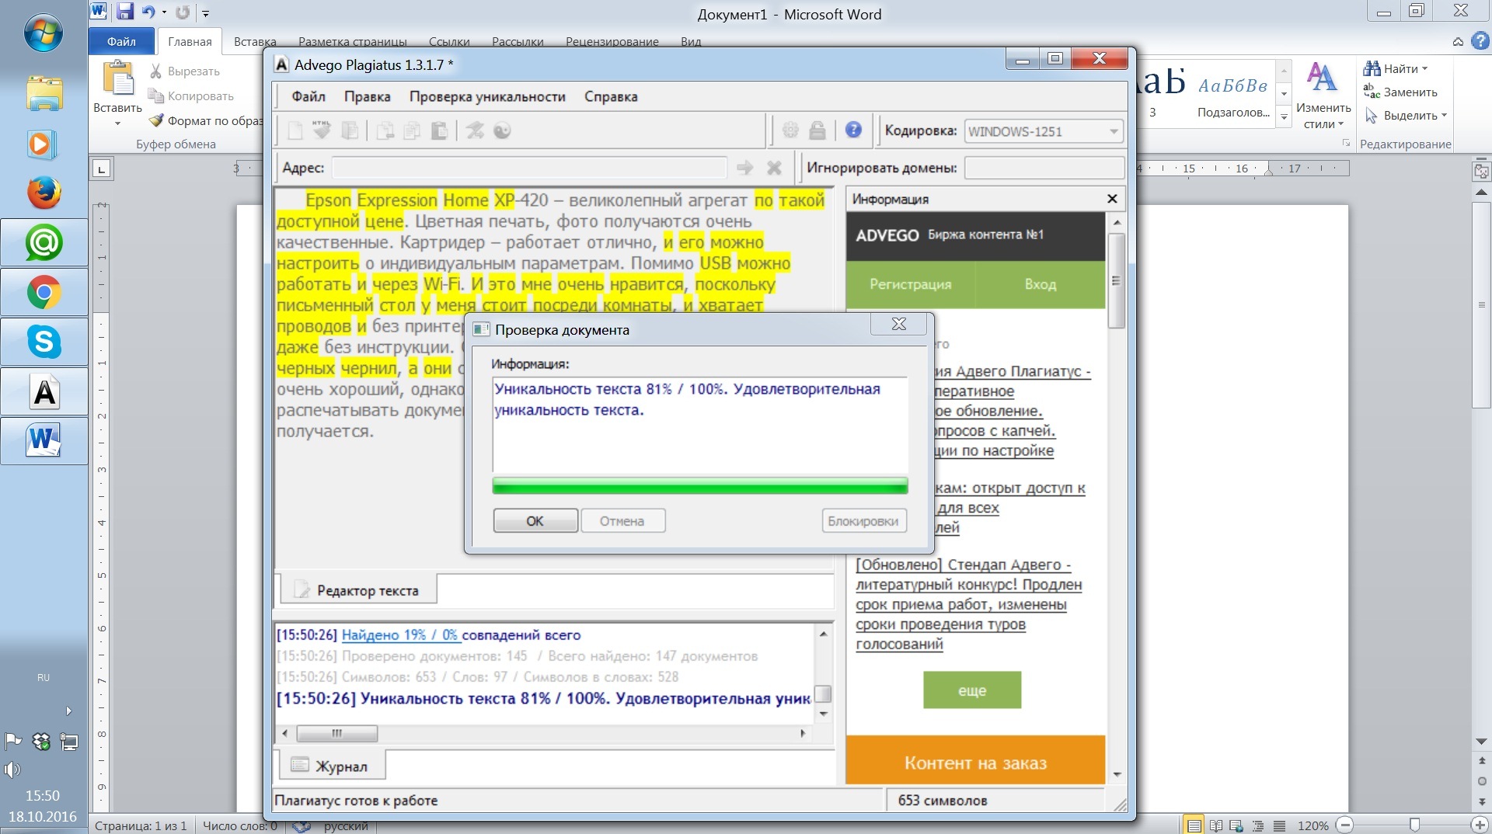Viewport: 1492px width, 834px height.
Task: Open Mail.ru Agent taskbar icon
Action: coord(44,243)
